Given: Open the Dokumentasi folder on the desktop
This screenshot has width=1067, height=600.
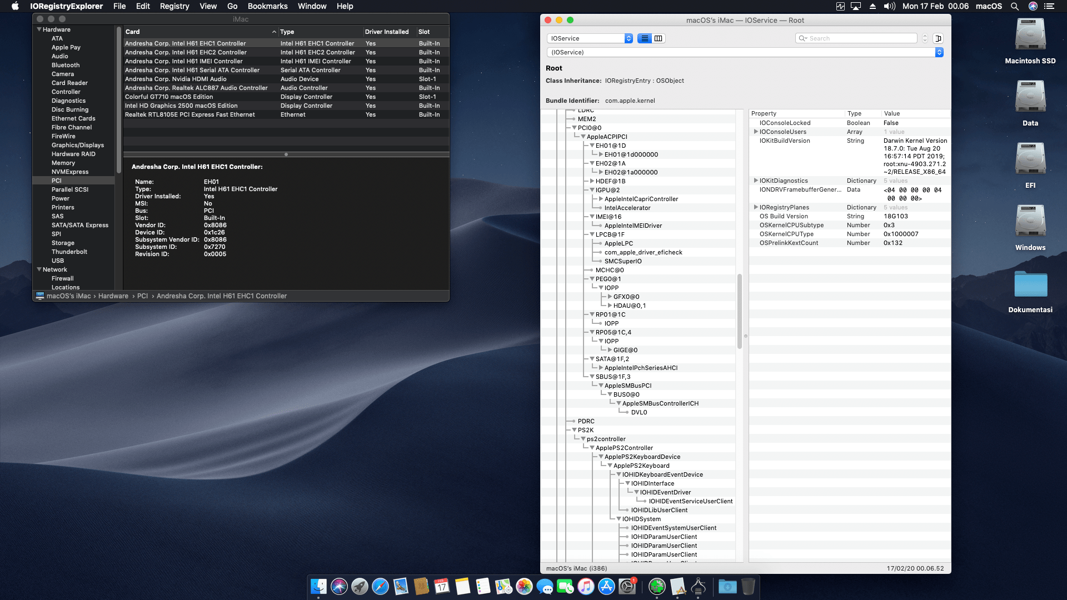Looking at the screenshot, I should point(1030,284).
